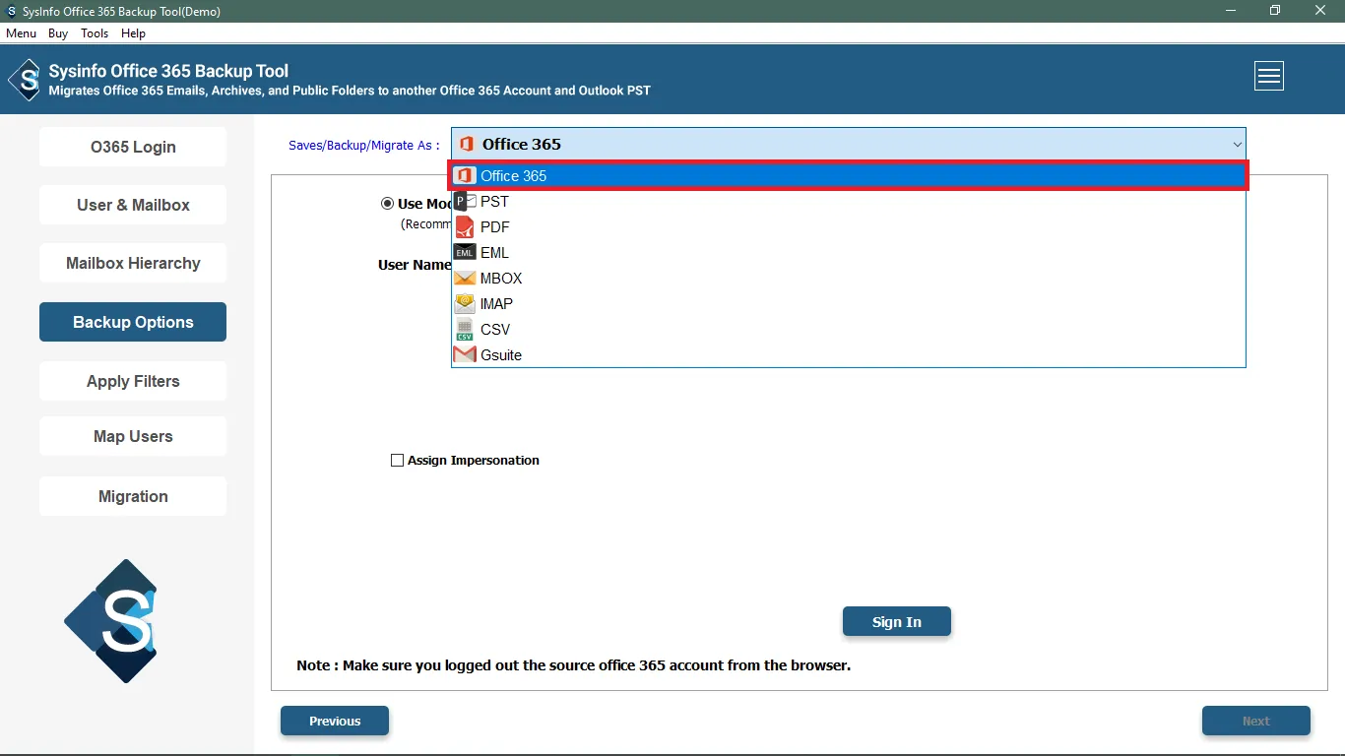The height and width of the screenshot is (756, 1345).
Task: Restore down the application window
Action: [x=1275, y=11]
